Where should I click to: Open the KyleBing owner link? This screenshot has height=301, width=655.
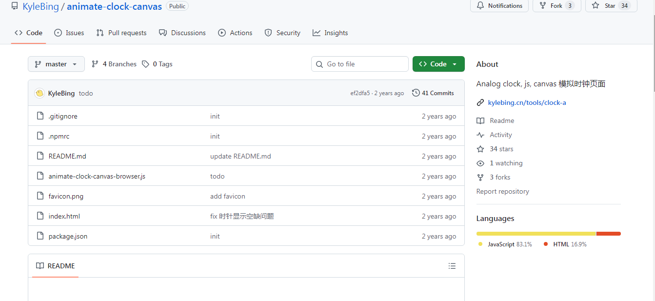(40, 7)
